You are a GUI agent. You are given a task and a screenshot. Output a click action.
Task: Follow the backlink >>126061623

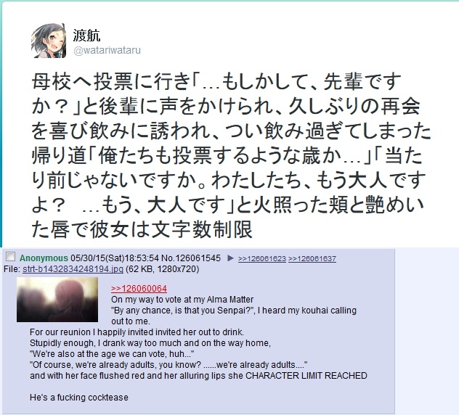(x=262, y=258)
